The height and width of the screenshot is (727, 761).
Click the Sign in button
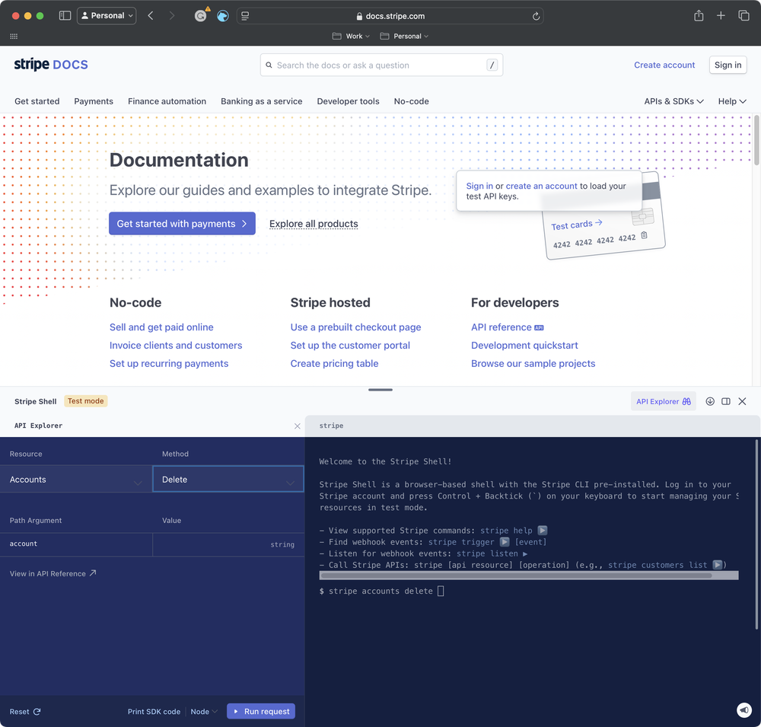point(728,65)
